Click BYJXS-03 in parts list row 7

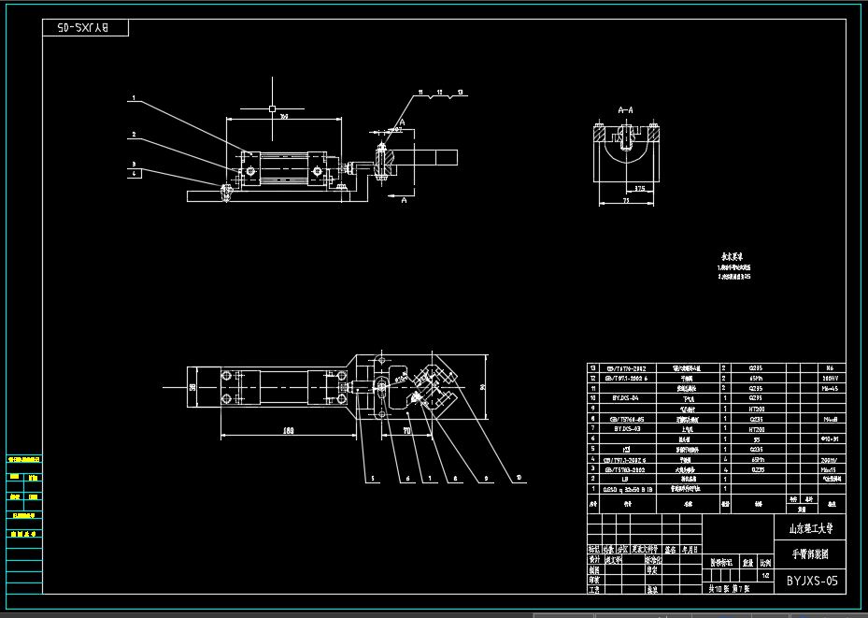627,428
